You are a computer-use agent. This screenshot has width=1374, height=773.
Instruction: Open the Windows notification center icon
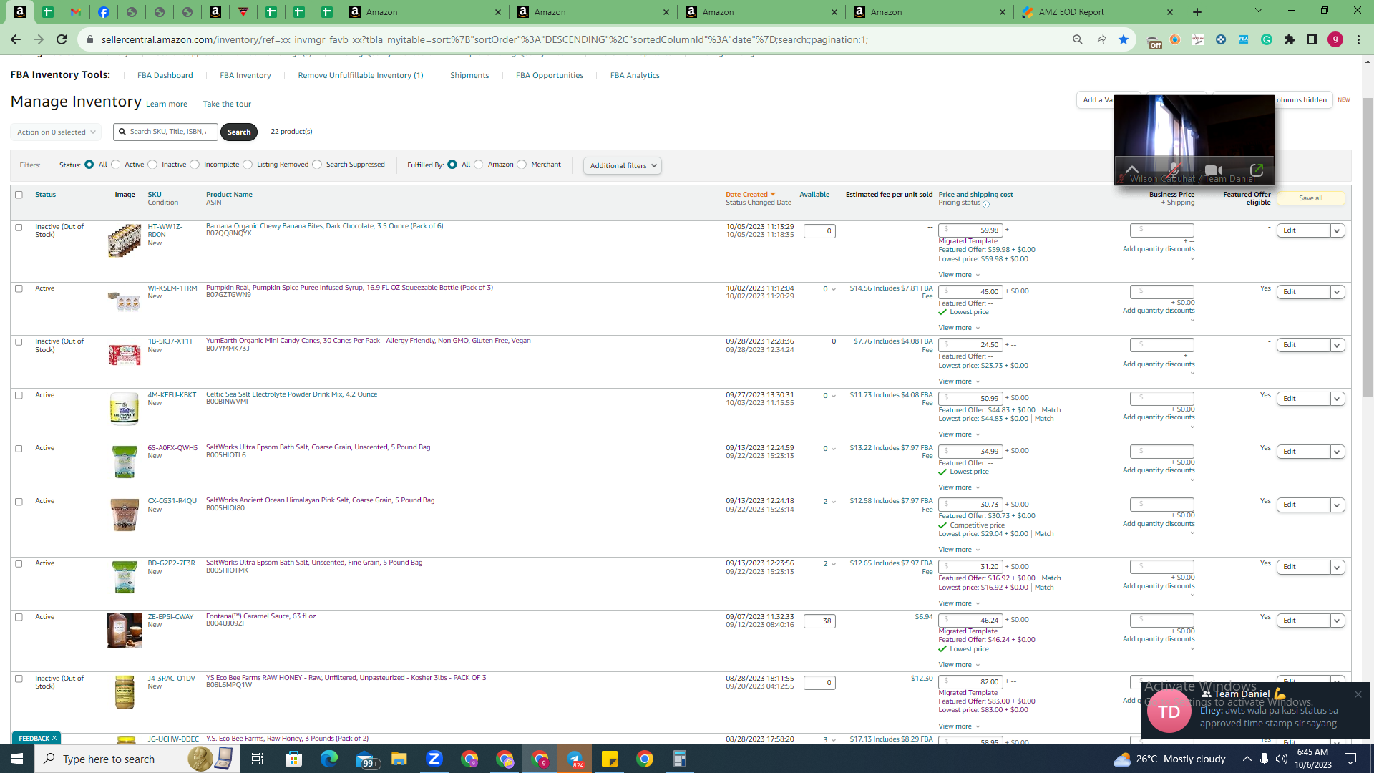1350,759
